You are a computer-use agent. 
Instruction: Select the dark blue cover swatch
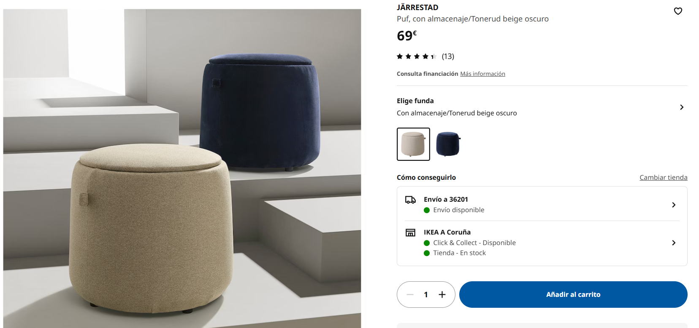[x=448, y=144]
